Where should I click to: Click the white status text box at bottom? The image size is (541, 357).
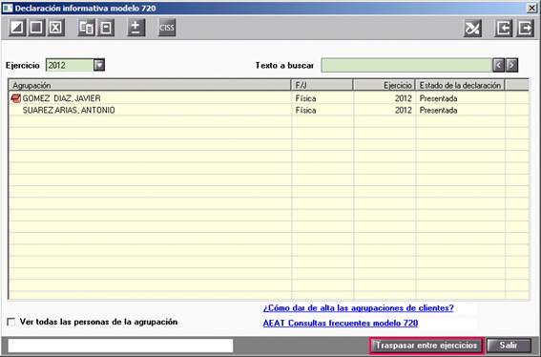[x=120, y=346]
